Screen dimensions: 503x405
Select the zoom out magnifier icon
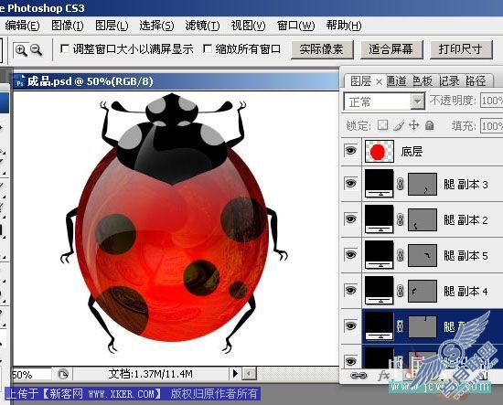tap(36, 50)
